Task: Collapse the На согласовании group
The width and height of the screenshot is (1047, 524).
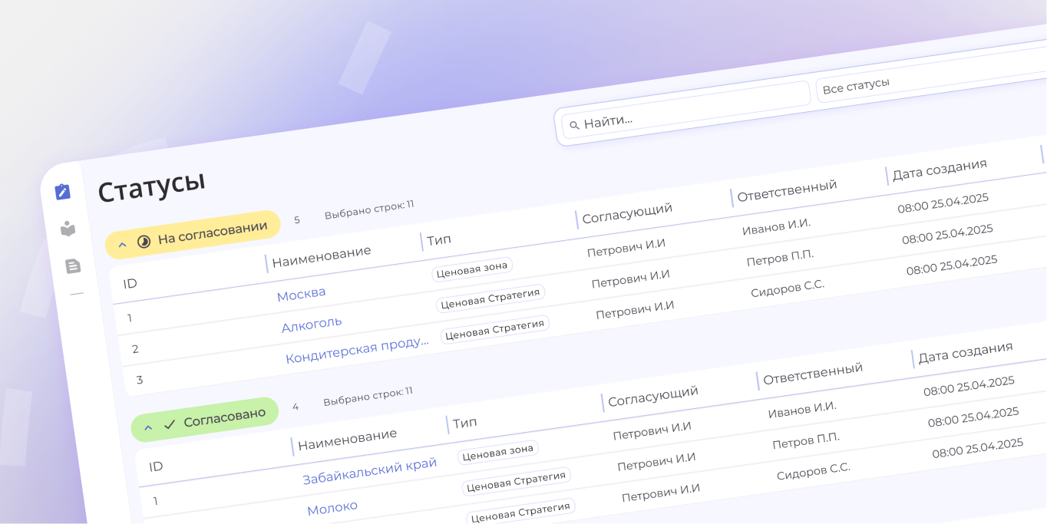Action: coord(123,245)
